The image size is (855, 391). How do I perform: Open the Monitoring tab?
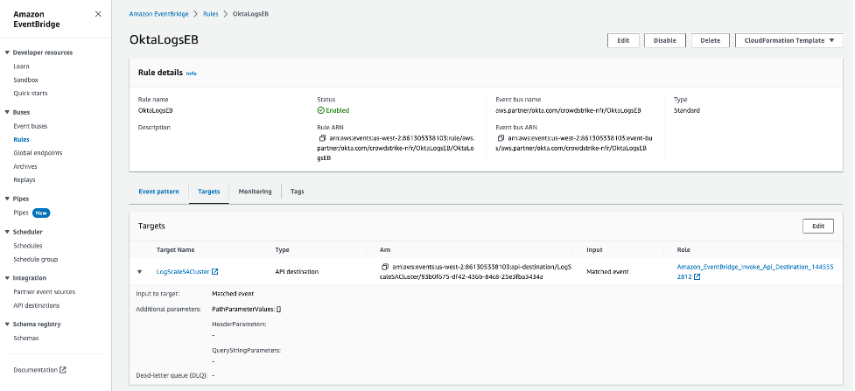click(255, 192)
